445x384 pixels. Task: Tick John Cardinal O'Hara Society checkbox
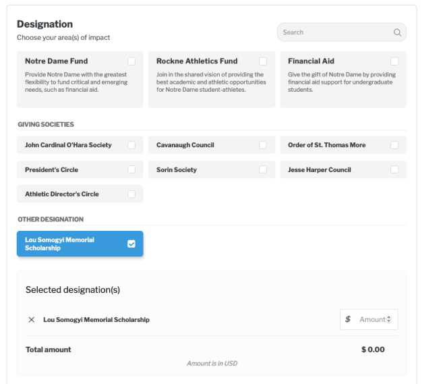click(131, 145)
